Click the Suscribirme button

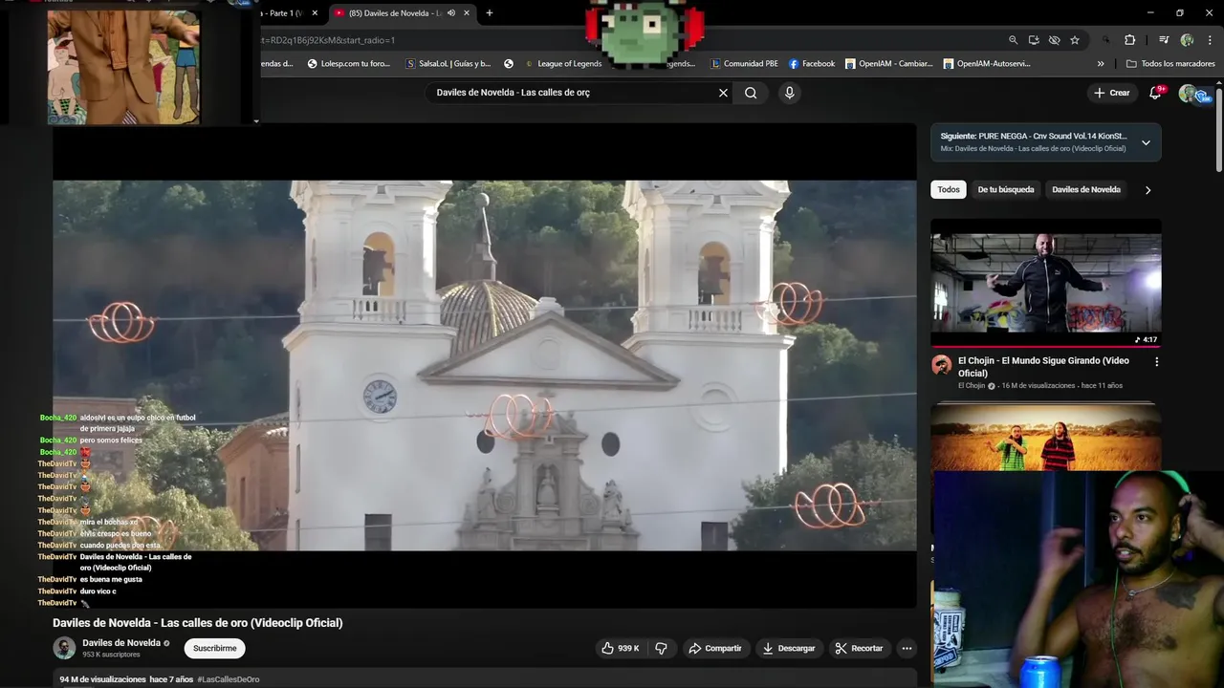tap(214, 648)
